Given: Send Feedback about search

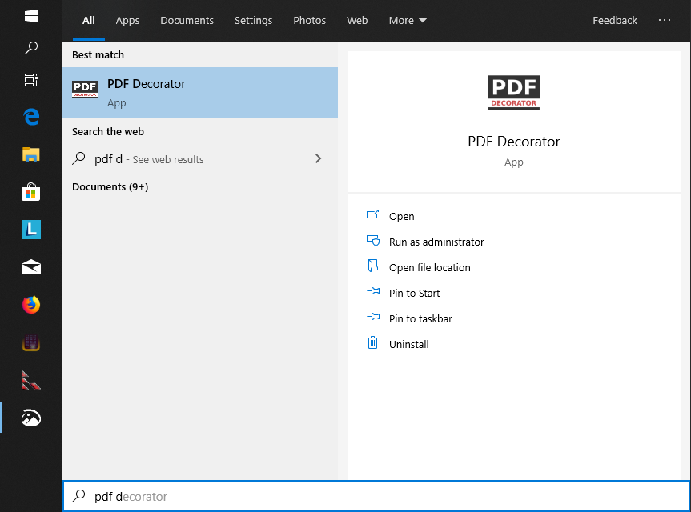Looking at the screenshot, I should coord(614,20).
